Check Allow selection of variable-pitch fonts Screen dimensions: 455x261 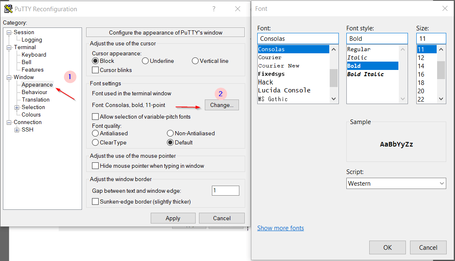[x=95, y=117]
